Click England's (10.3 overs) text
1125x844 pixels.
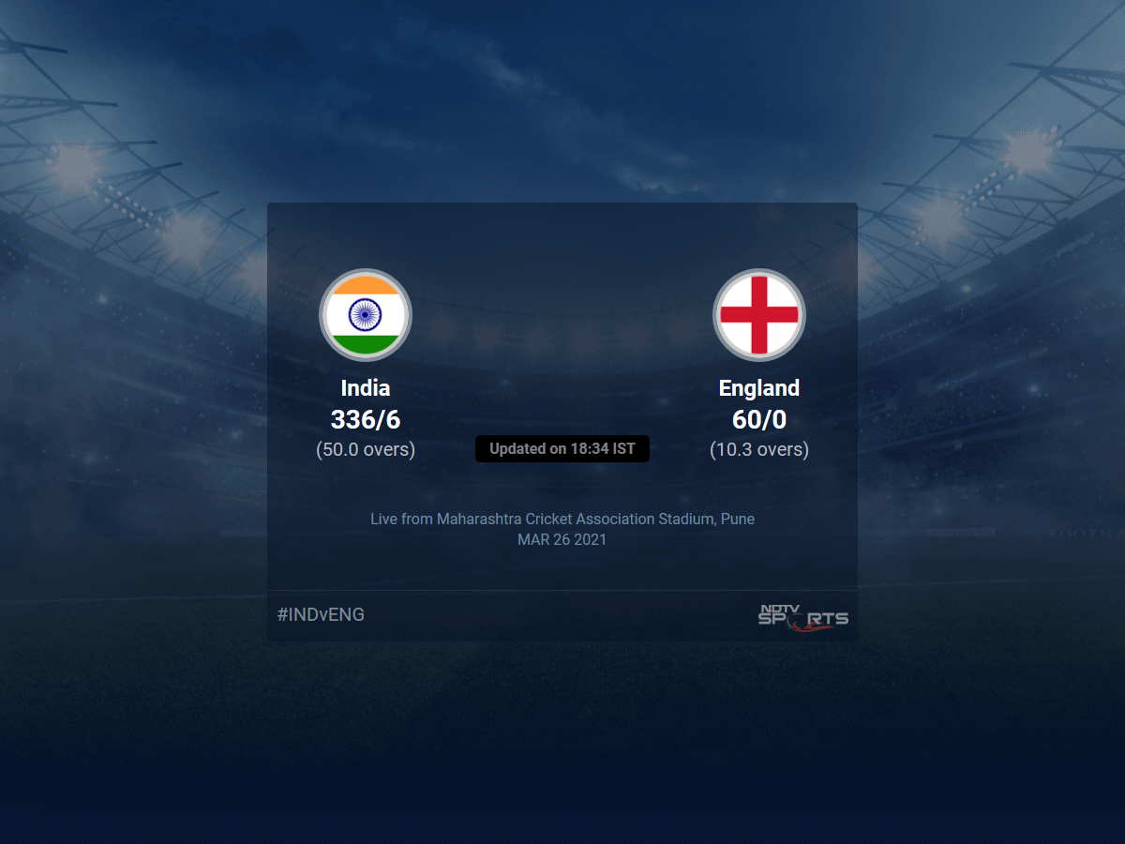click(759, 449)
